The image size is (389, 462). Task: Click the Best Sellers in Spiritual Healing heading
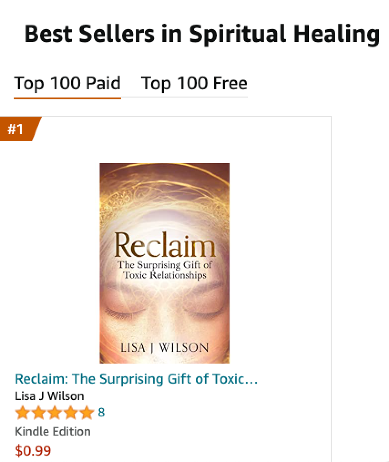(x=202, y=34)
